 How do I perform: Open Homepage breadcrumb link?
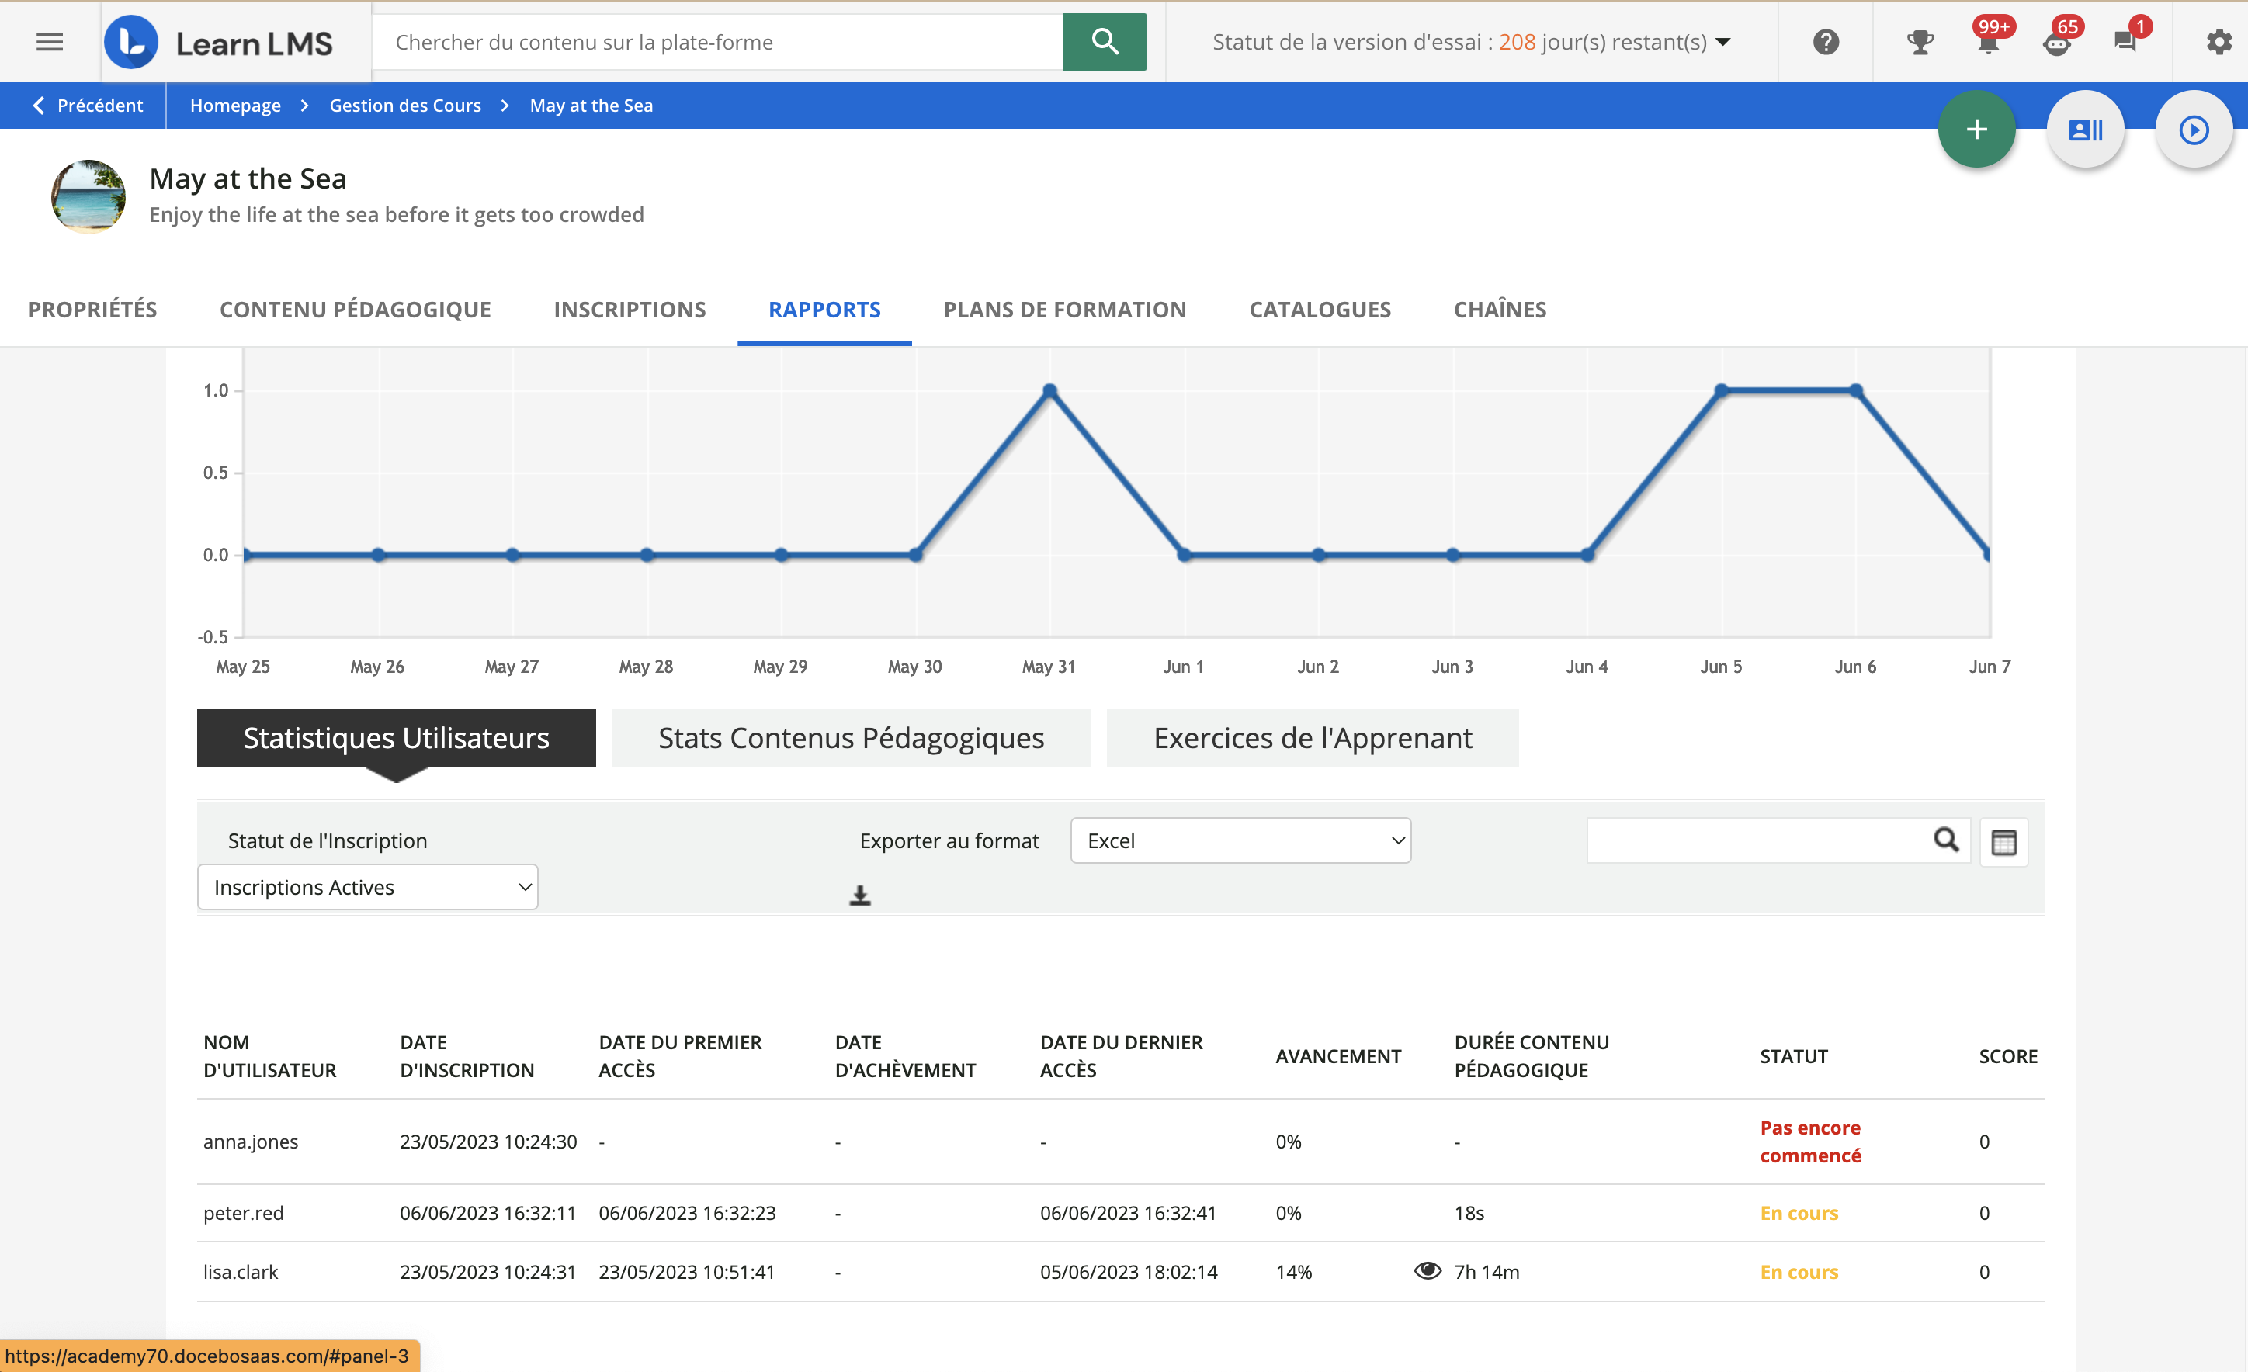pos(235,106)
